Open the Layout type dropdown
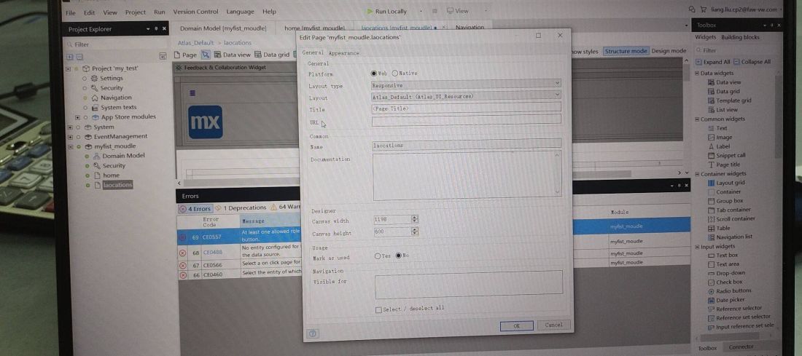 tap(466, 83)
